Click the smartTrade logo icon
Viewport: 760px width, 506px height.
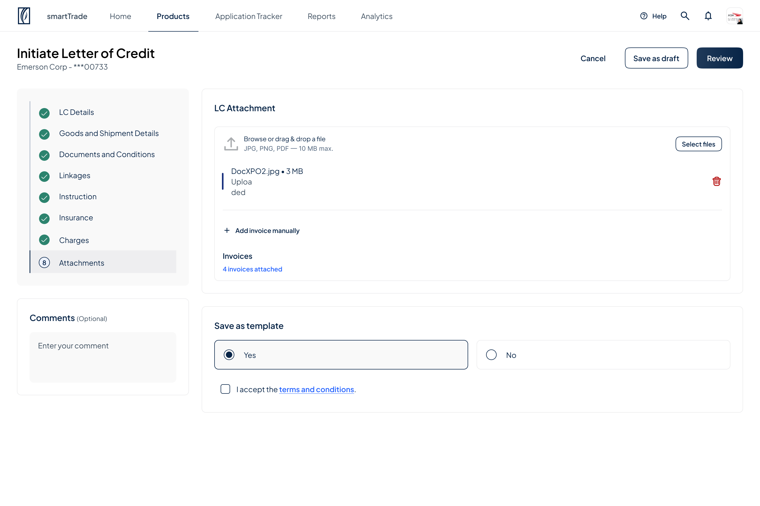tap(24, 16)
